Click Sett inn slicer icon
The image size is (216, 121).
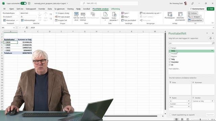(x=76, y=14)
